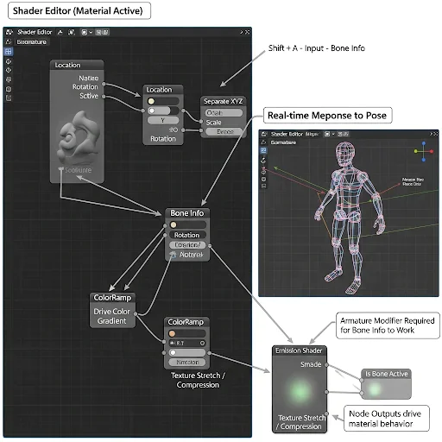Screen dimensions: 442x442
Task: Toggle the first paired header button in the pose preview window
Action: [x=340, y=134]
